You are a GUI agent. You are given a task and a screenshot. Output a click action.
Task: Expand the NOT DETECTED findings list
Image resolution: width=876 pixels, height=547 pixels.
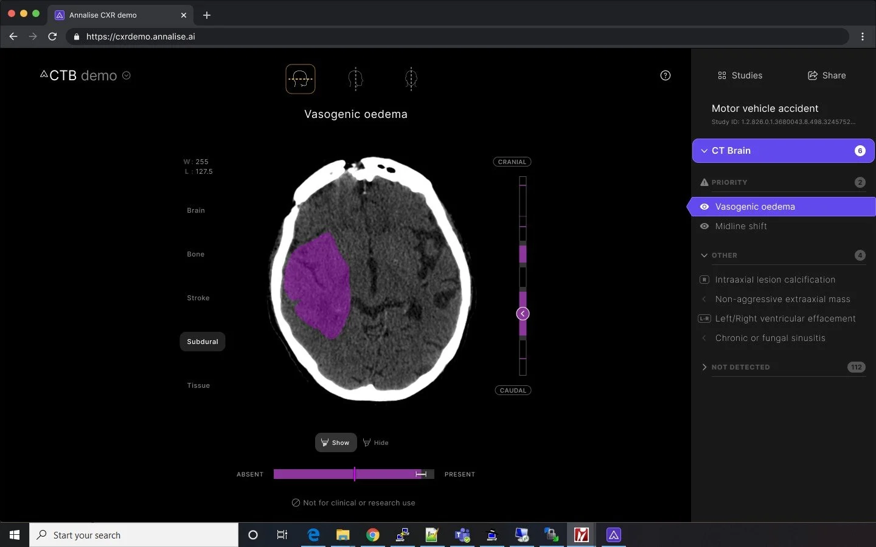[704, 367]
